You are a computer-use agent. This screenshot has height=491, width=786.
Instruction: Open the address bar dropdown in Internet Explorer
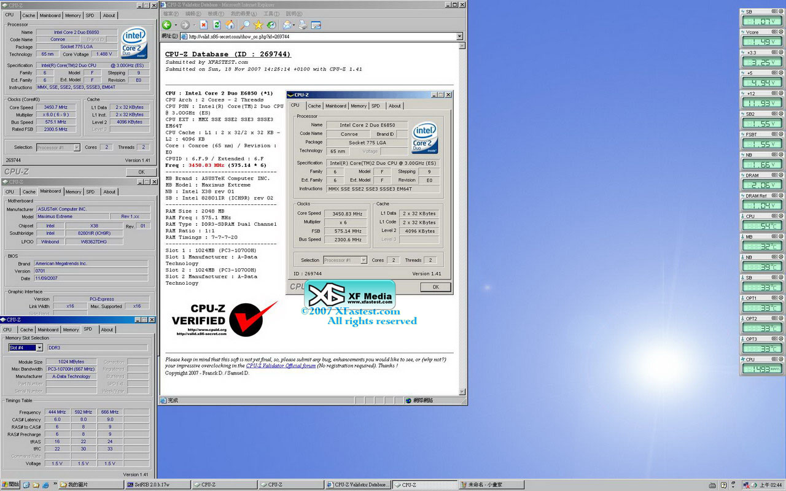pos(460,36)
